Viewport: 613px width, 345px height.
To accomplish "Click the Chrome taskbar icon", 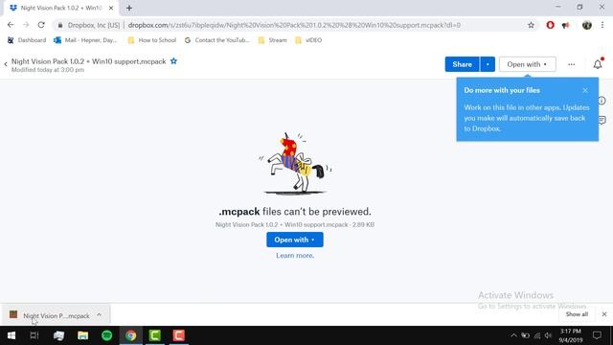I will click(131, 335).
